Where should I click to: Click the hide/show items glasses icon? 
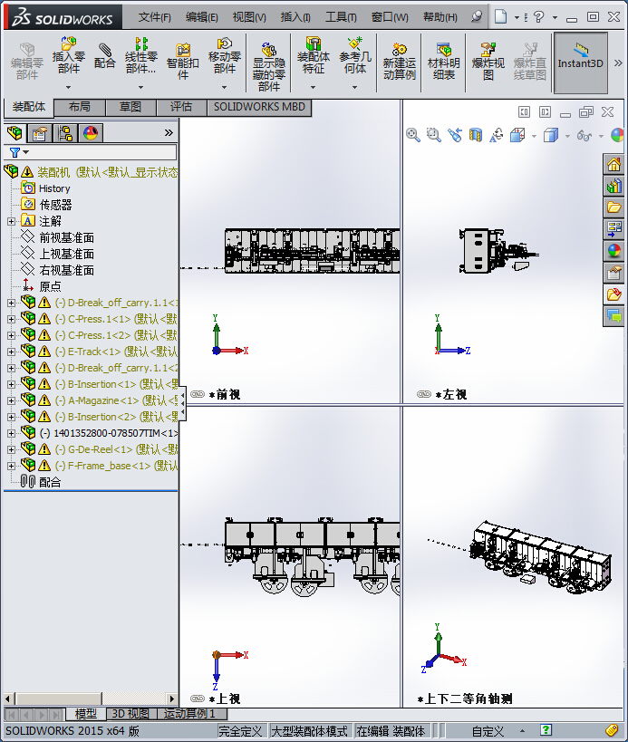[585, 136]
